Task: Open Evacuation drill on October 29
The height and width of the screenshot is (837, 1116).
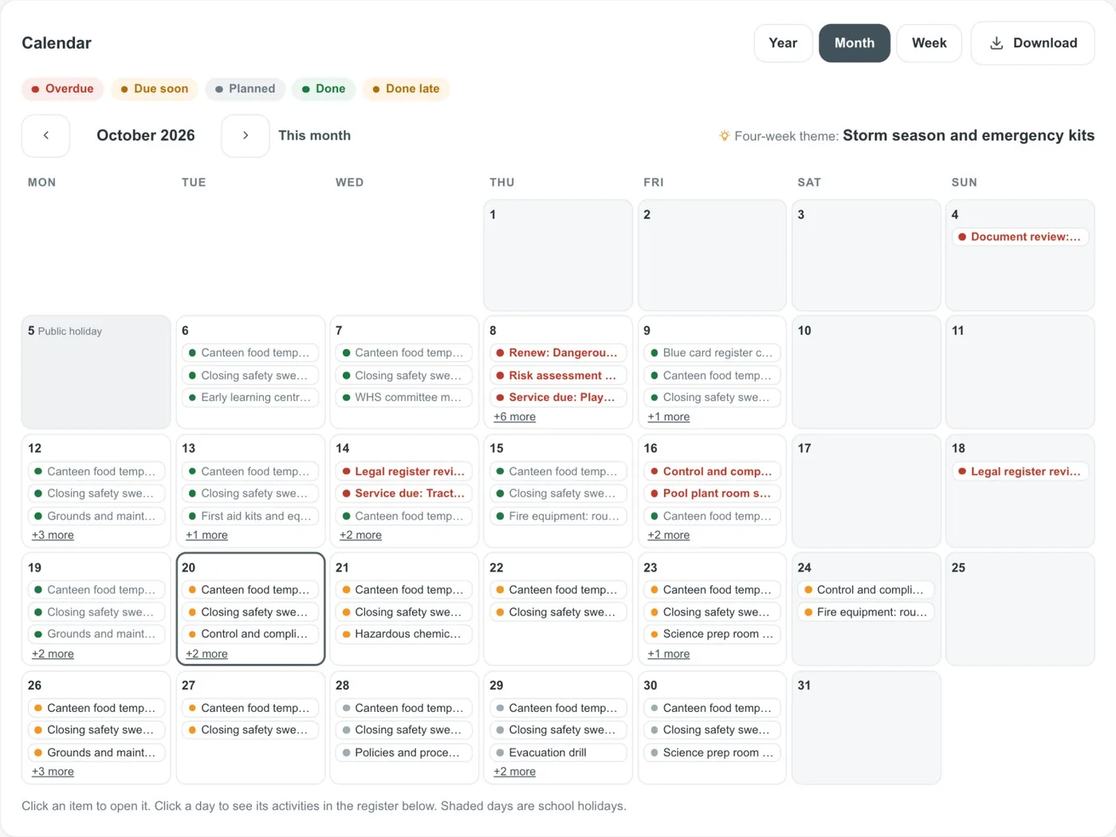Action: click(558, 753)
